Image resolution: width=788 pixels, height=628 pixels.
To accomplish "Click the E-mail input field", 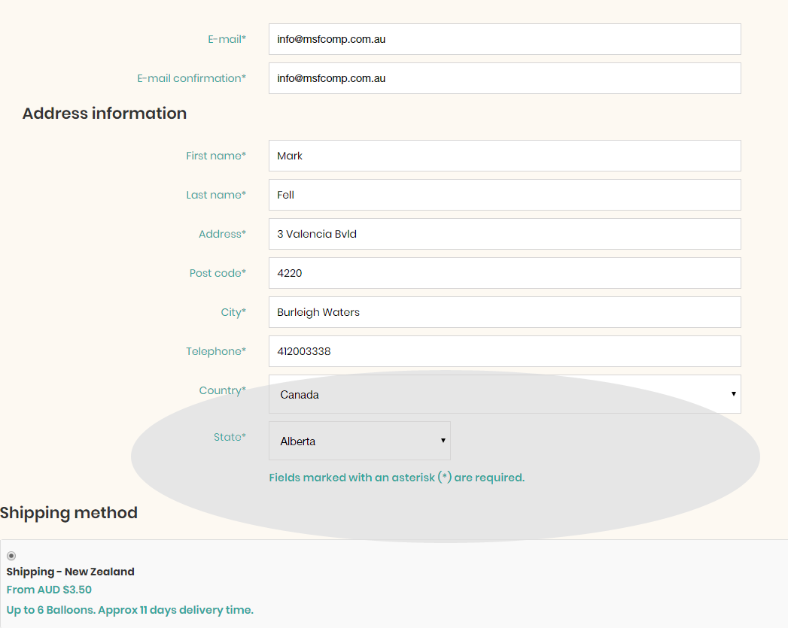I will tap(504, 39).
